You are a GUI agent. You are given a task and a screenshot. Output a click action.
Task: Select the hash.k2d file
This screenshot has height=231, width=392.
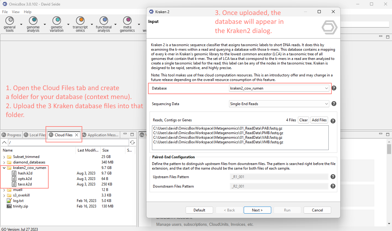[25, 173]
